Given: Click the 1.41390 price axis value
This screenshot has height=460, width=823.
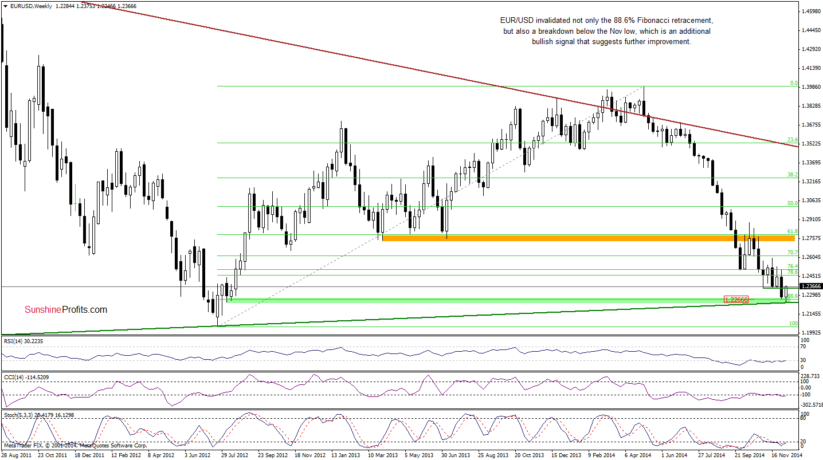Looking at the screenshot, I should pyautogui.click(x=812, y=68).
